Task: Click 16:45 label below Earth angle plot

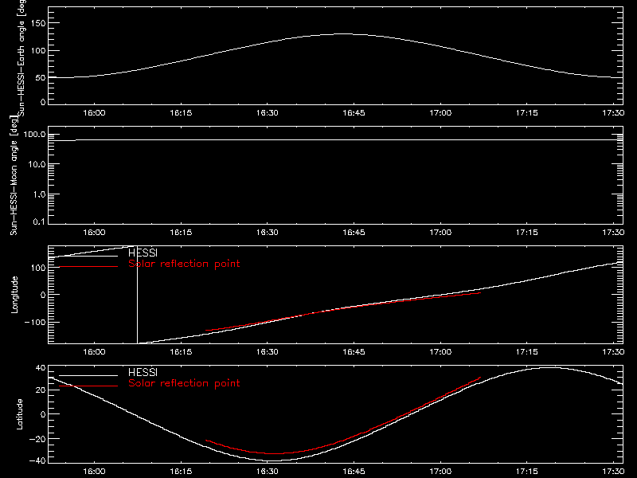Action: coord(354,113)
